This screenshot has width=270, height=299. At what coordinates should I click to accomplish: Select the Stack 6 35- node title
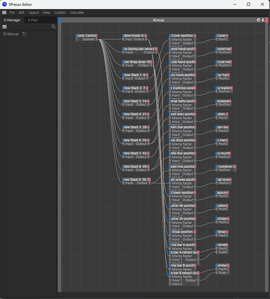point(136,140)
